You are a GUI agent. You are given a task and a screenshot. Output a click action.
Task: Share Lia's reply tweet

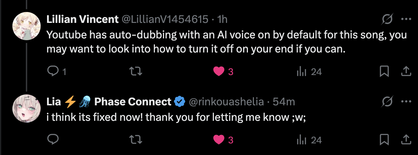coord(406,139)
